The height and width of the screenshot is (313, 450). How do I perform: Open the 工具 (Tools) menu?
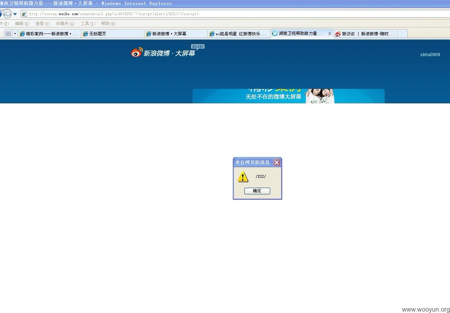[88, 24]
